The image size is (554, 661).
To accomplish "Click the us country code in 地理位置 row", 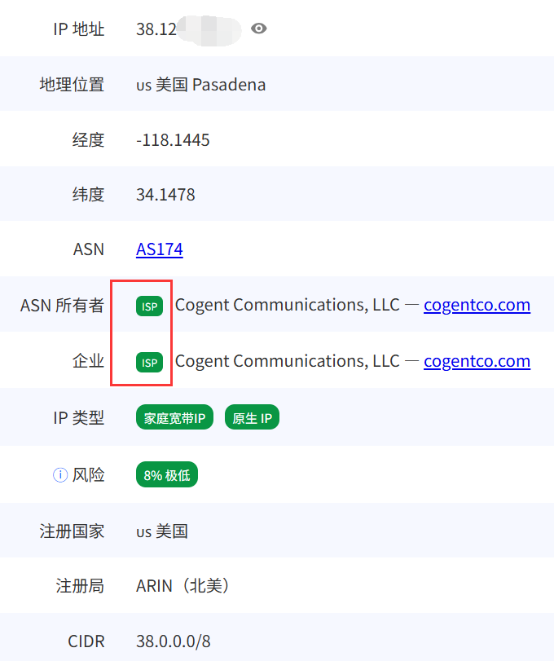I will tap(143, 85).
